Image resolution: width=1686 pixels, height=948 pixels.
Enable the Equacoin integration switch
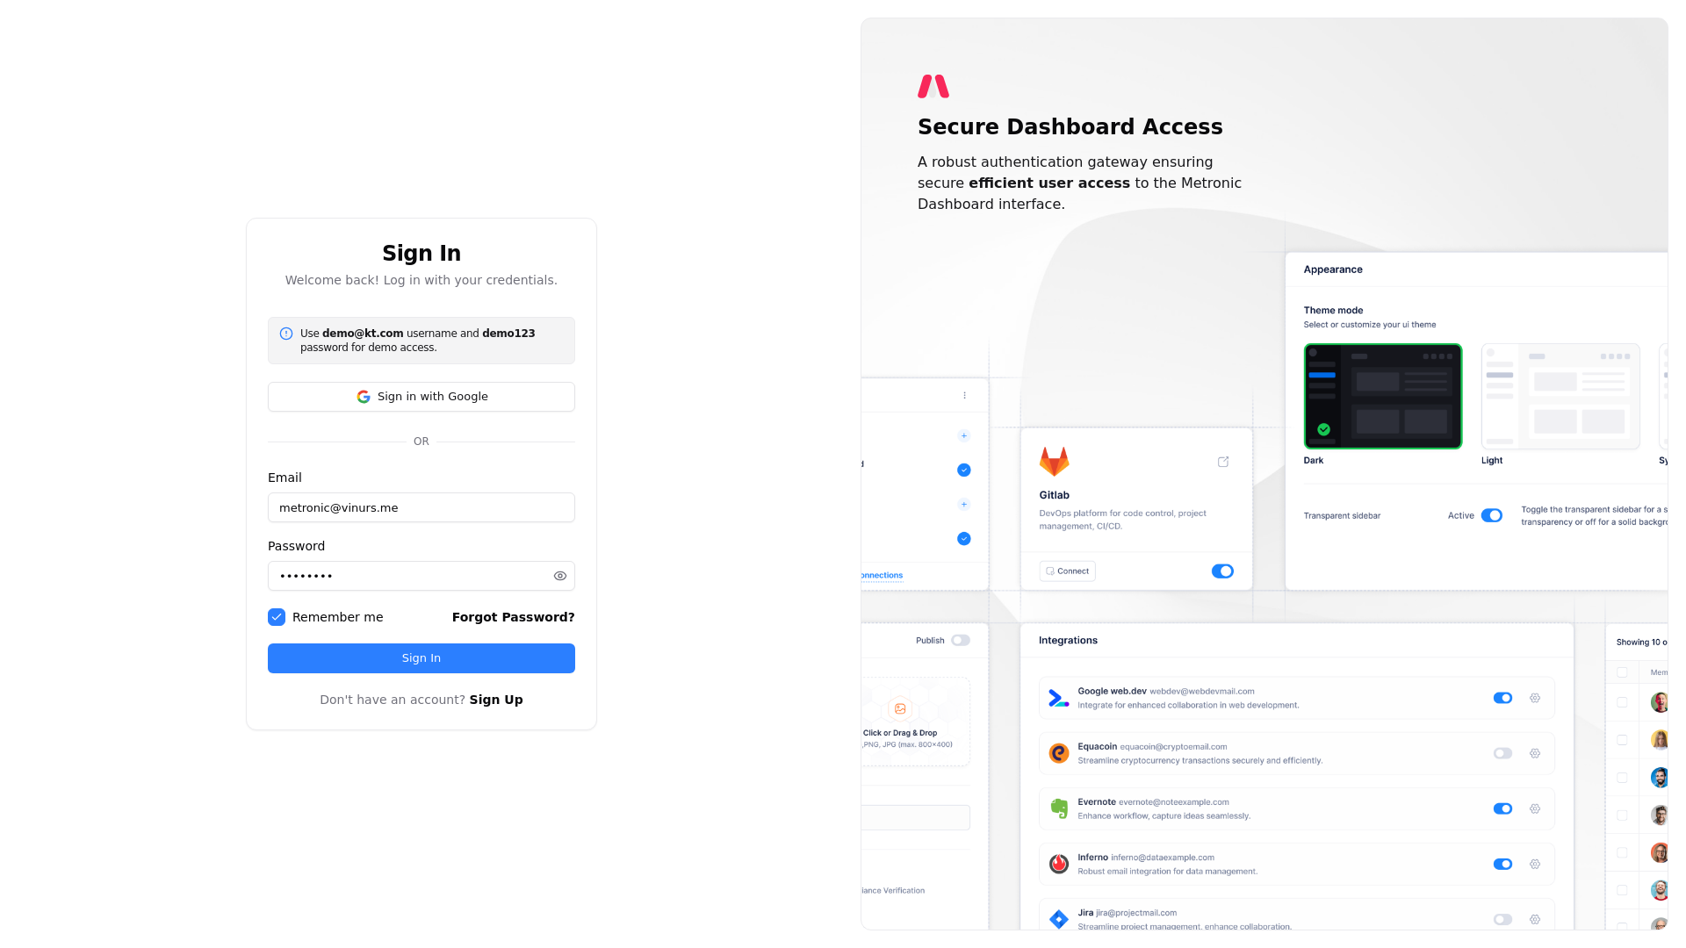pos(1502,753)
